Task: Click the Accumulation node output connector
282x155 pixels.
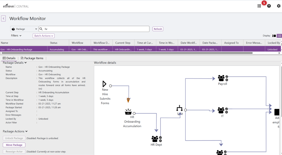Action: (x=134, y=113)
